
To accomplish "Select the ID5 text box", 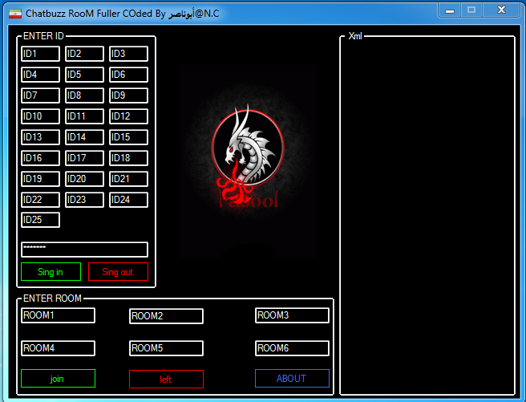I will 84,75.
